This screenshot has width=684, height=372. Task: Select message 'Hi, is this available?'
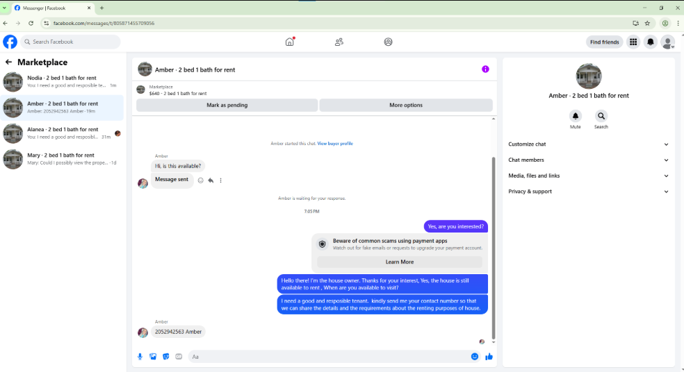[178, 166]
